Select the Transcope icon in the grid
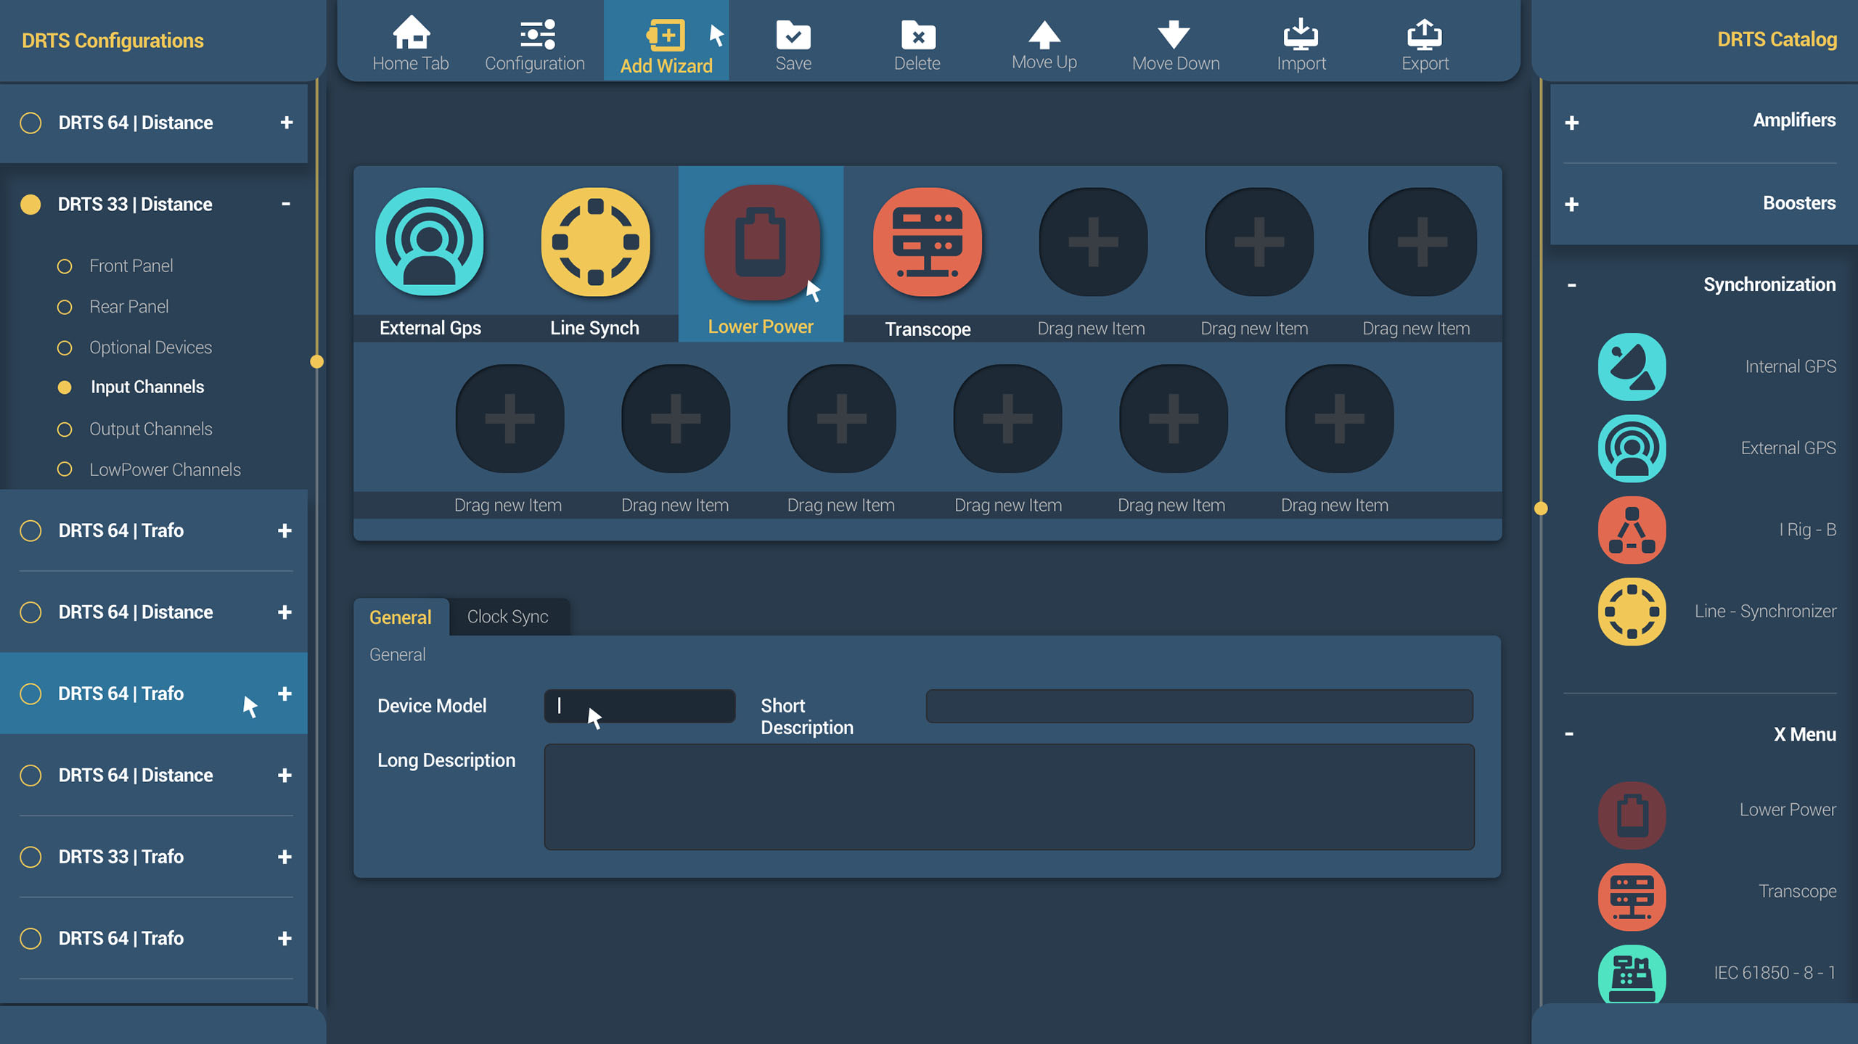1858x1044 pixels. (927, 242)
